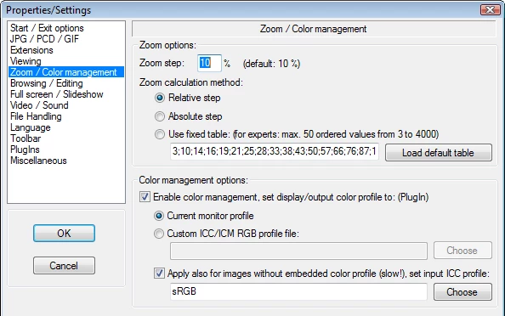Select the Absolute step radio button
Image resolution: width=505 pixels, height=316 pixels.
[160, 116]
